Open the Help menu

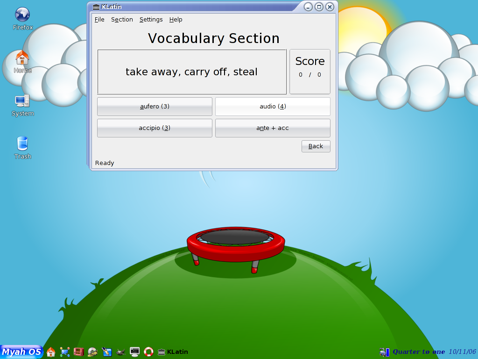(176, 20)
